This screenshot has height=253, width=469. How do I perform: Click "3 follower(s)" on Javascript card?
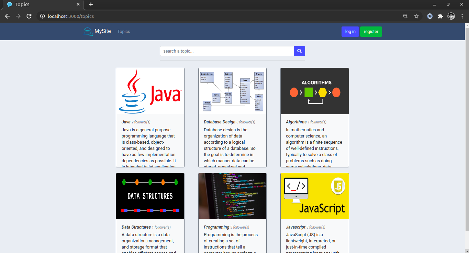(x=316, y=227)
